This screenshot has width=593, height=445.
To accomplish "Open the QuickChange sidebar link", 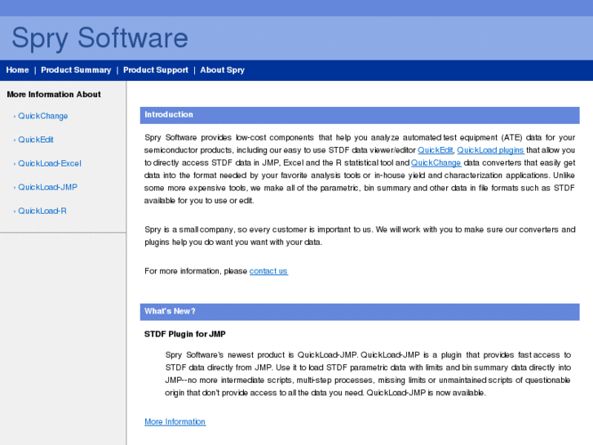I will [42, 116].
